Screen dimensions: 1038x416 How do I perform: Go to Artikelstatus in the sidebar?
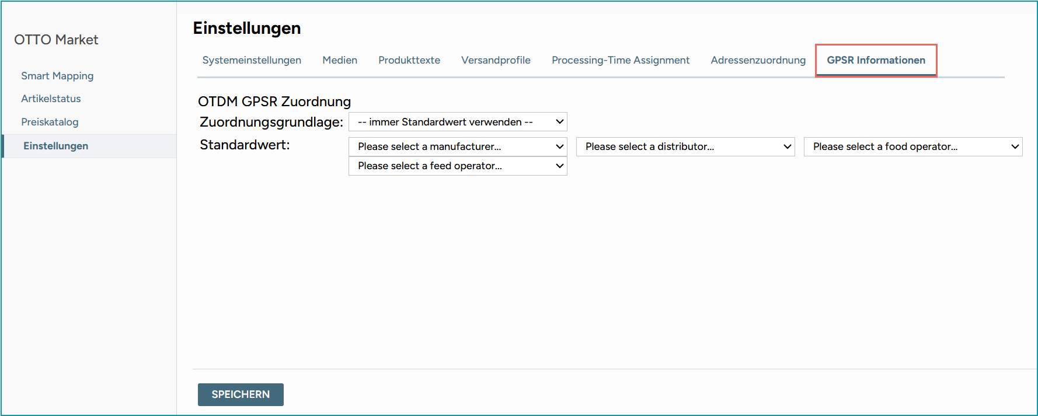(x=51, y=99)
